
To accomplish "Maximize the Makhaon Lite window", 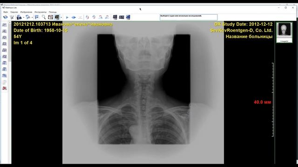I will [285, 7].
